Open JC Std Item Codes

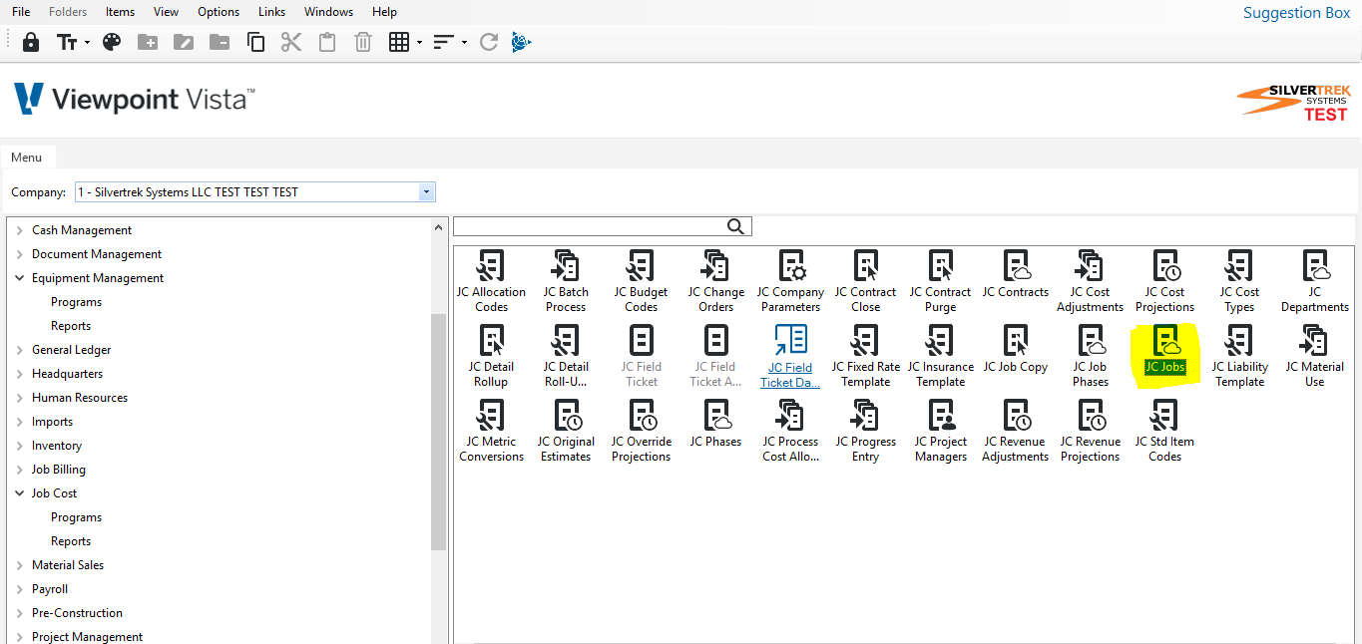pyautogui.click(x=1164, y=431)
